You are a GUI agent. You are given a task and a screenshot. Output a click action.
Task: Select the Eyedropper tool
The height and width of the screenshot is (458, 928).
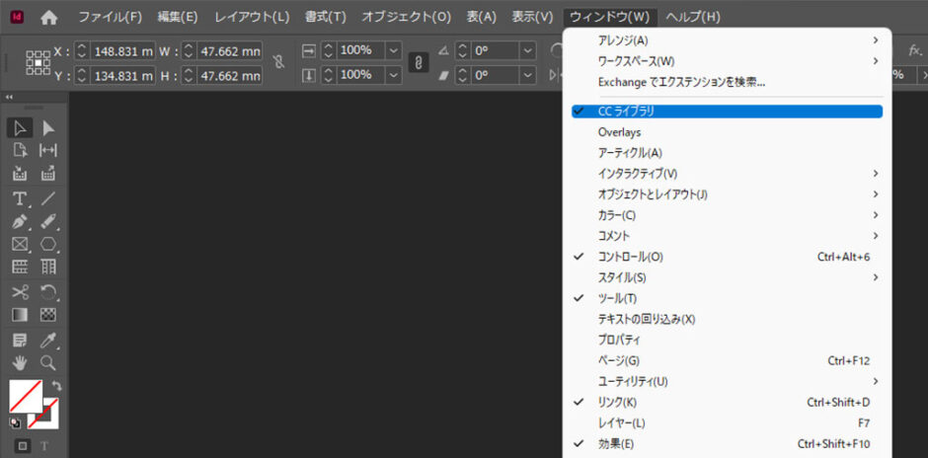(48, 341)
